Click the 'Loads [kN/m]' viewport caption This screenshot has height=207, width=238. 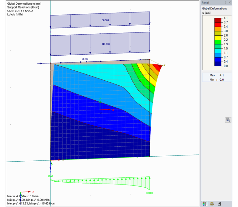tap(15, 15)
